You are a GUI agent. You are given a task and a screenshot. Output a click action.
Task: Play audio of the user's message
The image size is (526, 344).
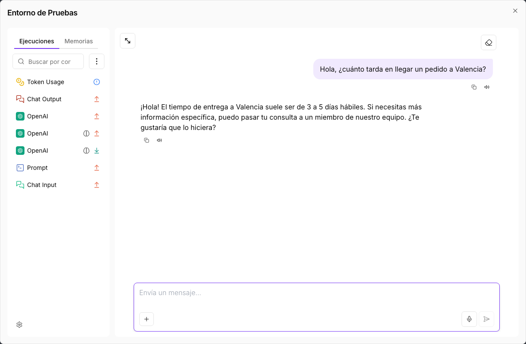[487, 87]
